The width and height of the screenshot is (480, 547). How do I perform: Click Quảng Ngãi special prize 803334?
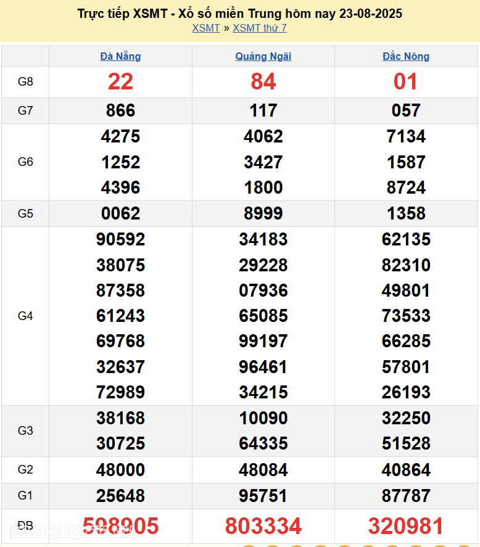coord(263,526)
